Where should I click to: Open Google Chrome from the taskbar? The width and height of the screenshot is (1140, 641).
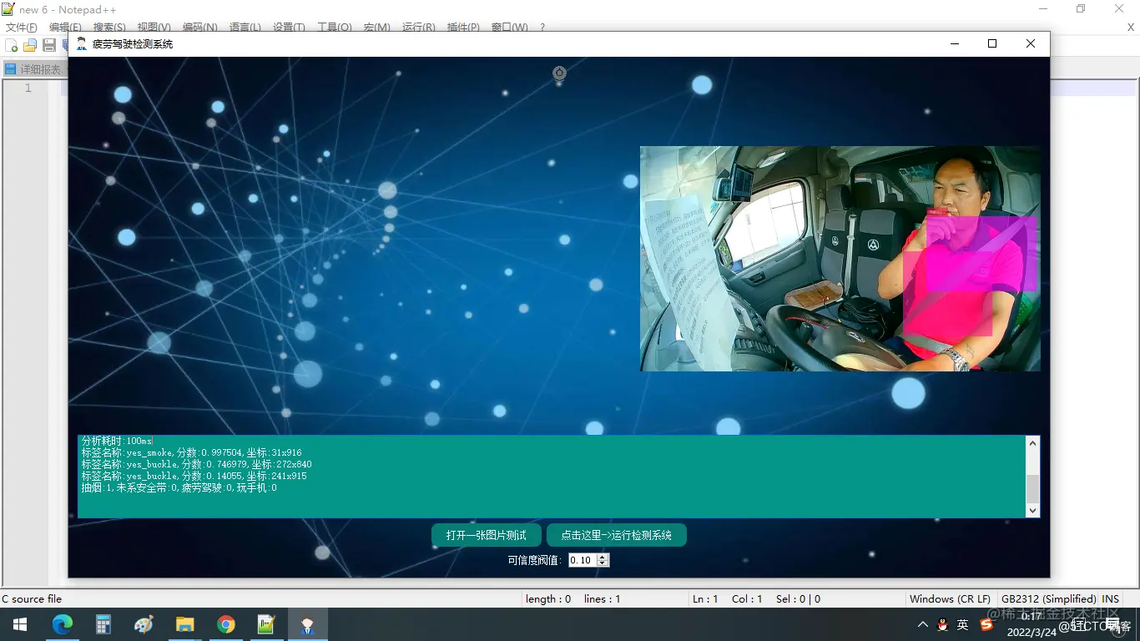click(225, 624)
